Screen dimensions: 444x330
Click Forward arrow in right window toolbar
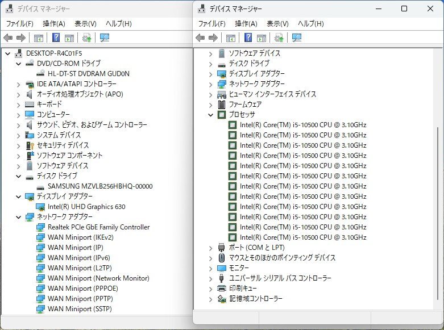coord(213,37)
